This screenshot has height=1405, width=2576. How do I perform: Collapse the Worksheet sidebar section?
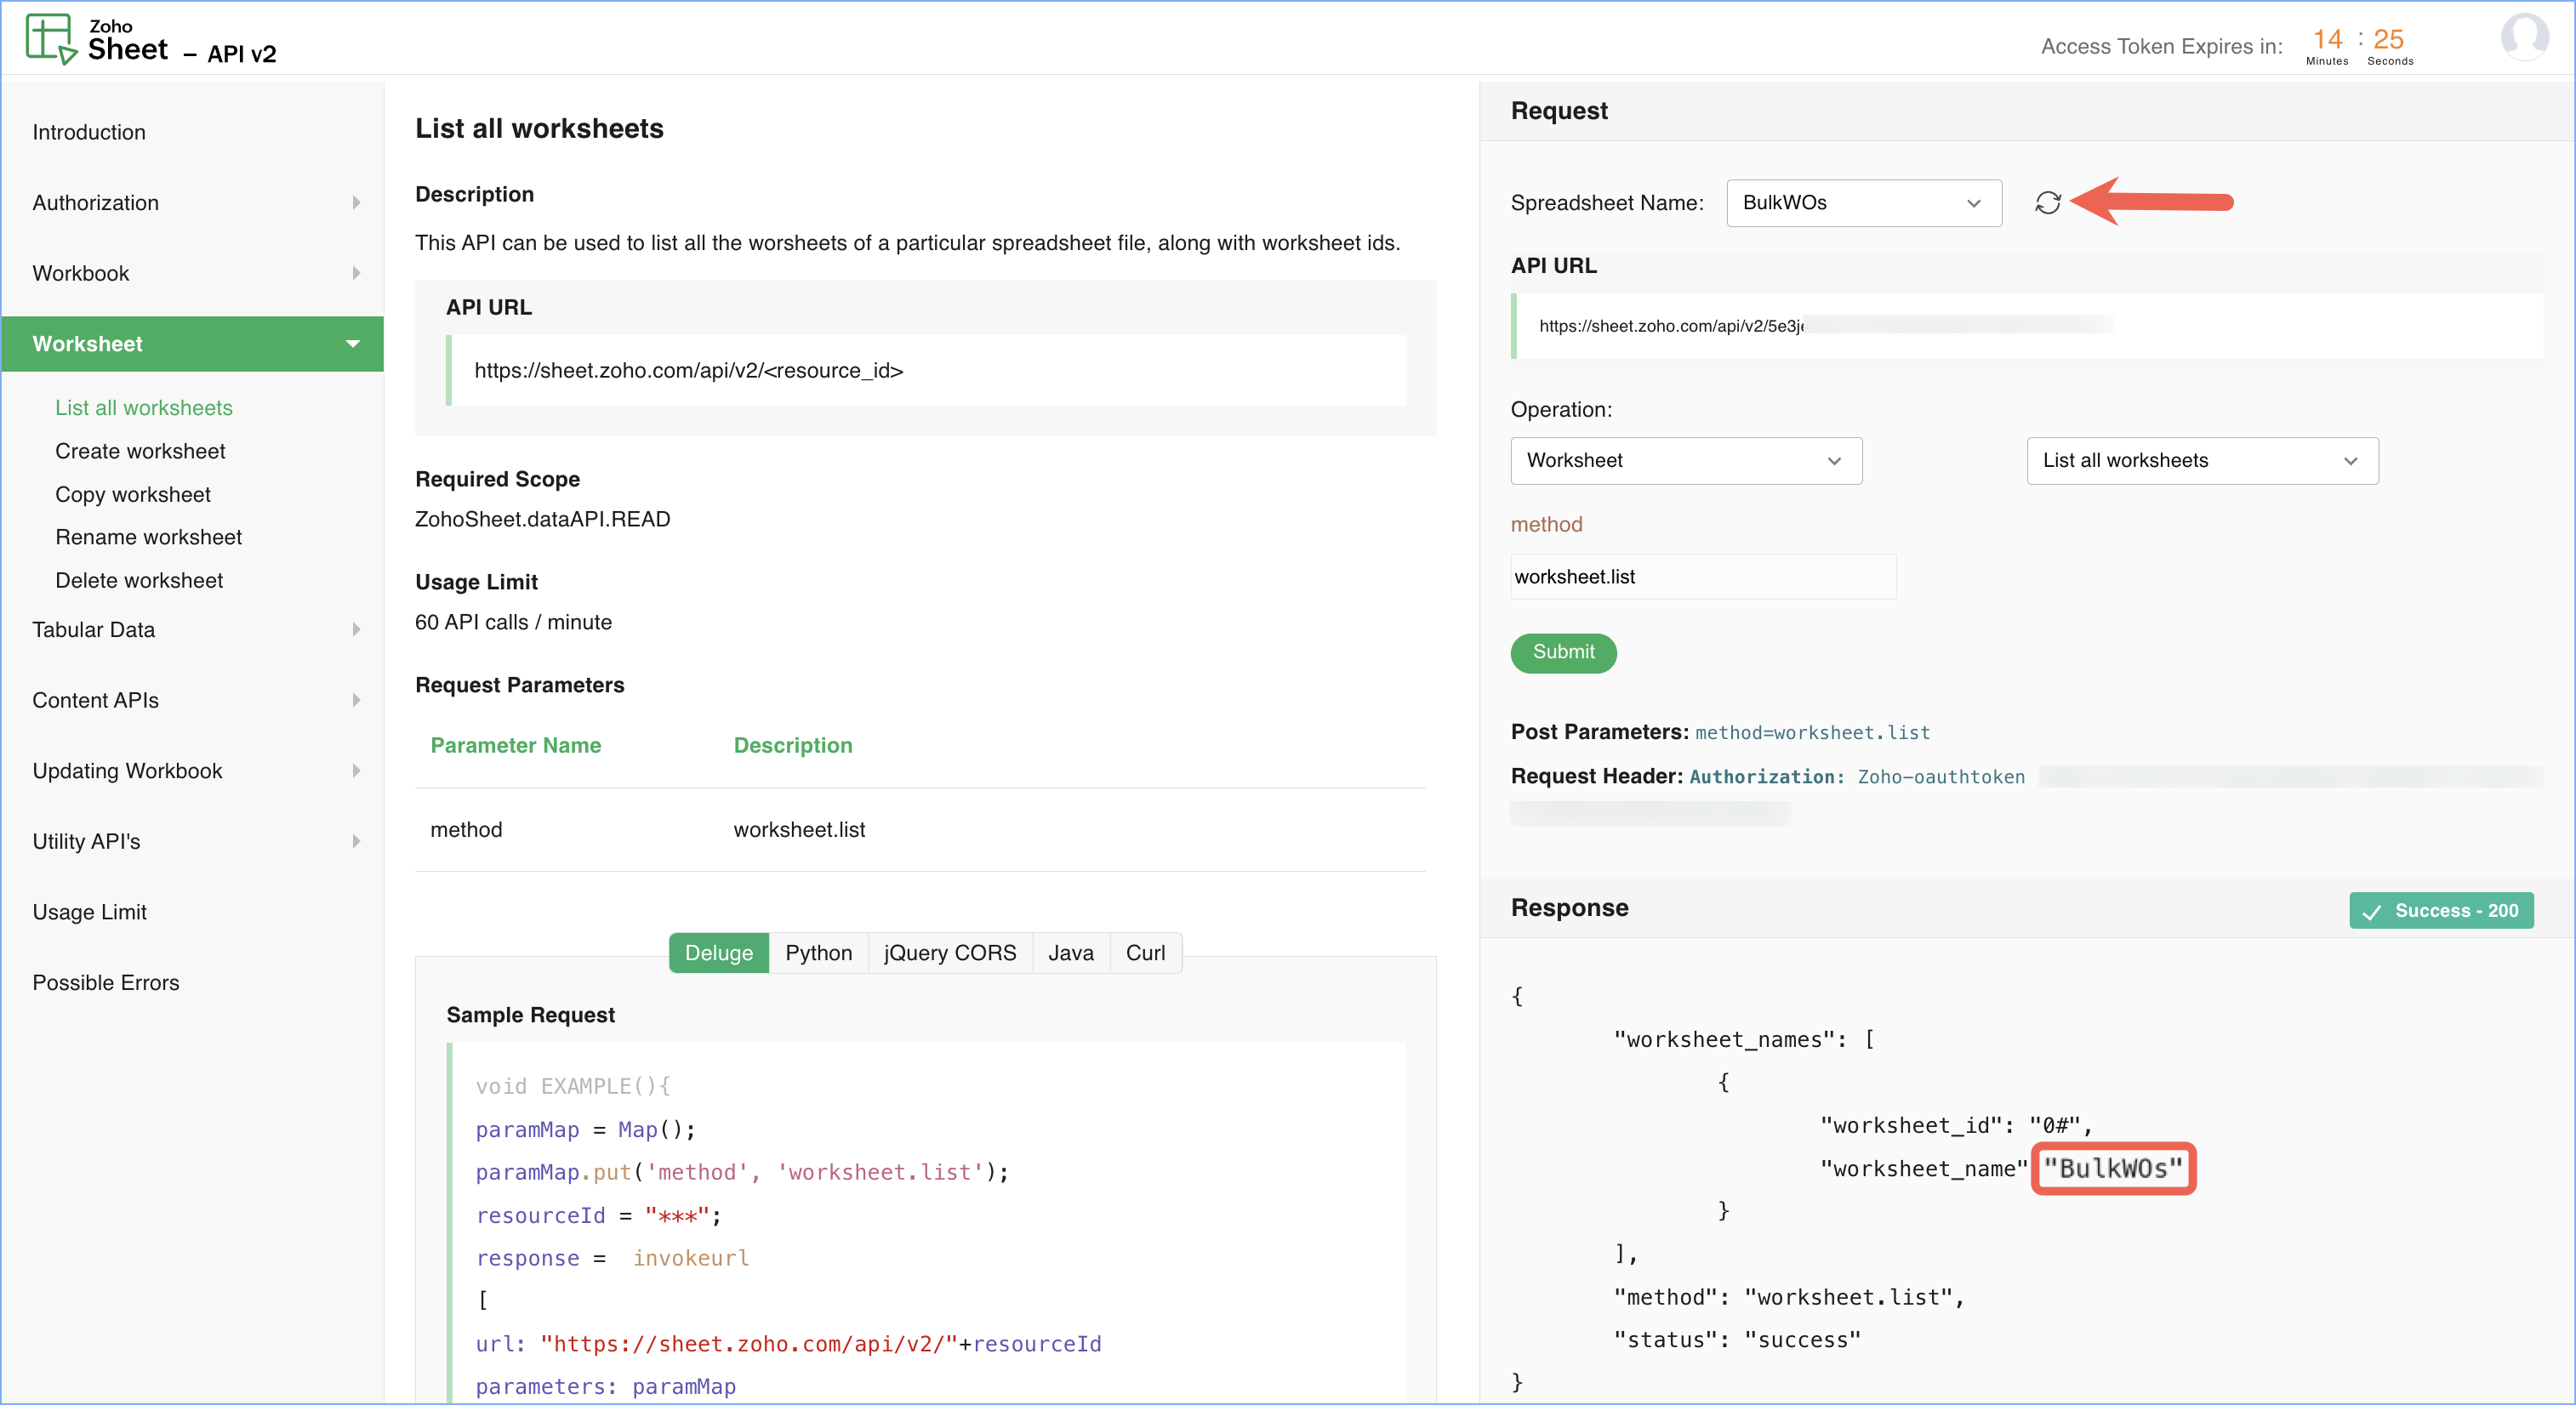pyautogui.click(x=353, y=344)
